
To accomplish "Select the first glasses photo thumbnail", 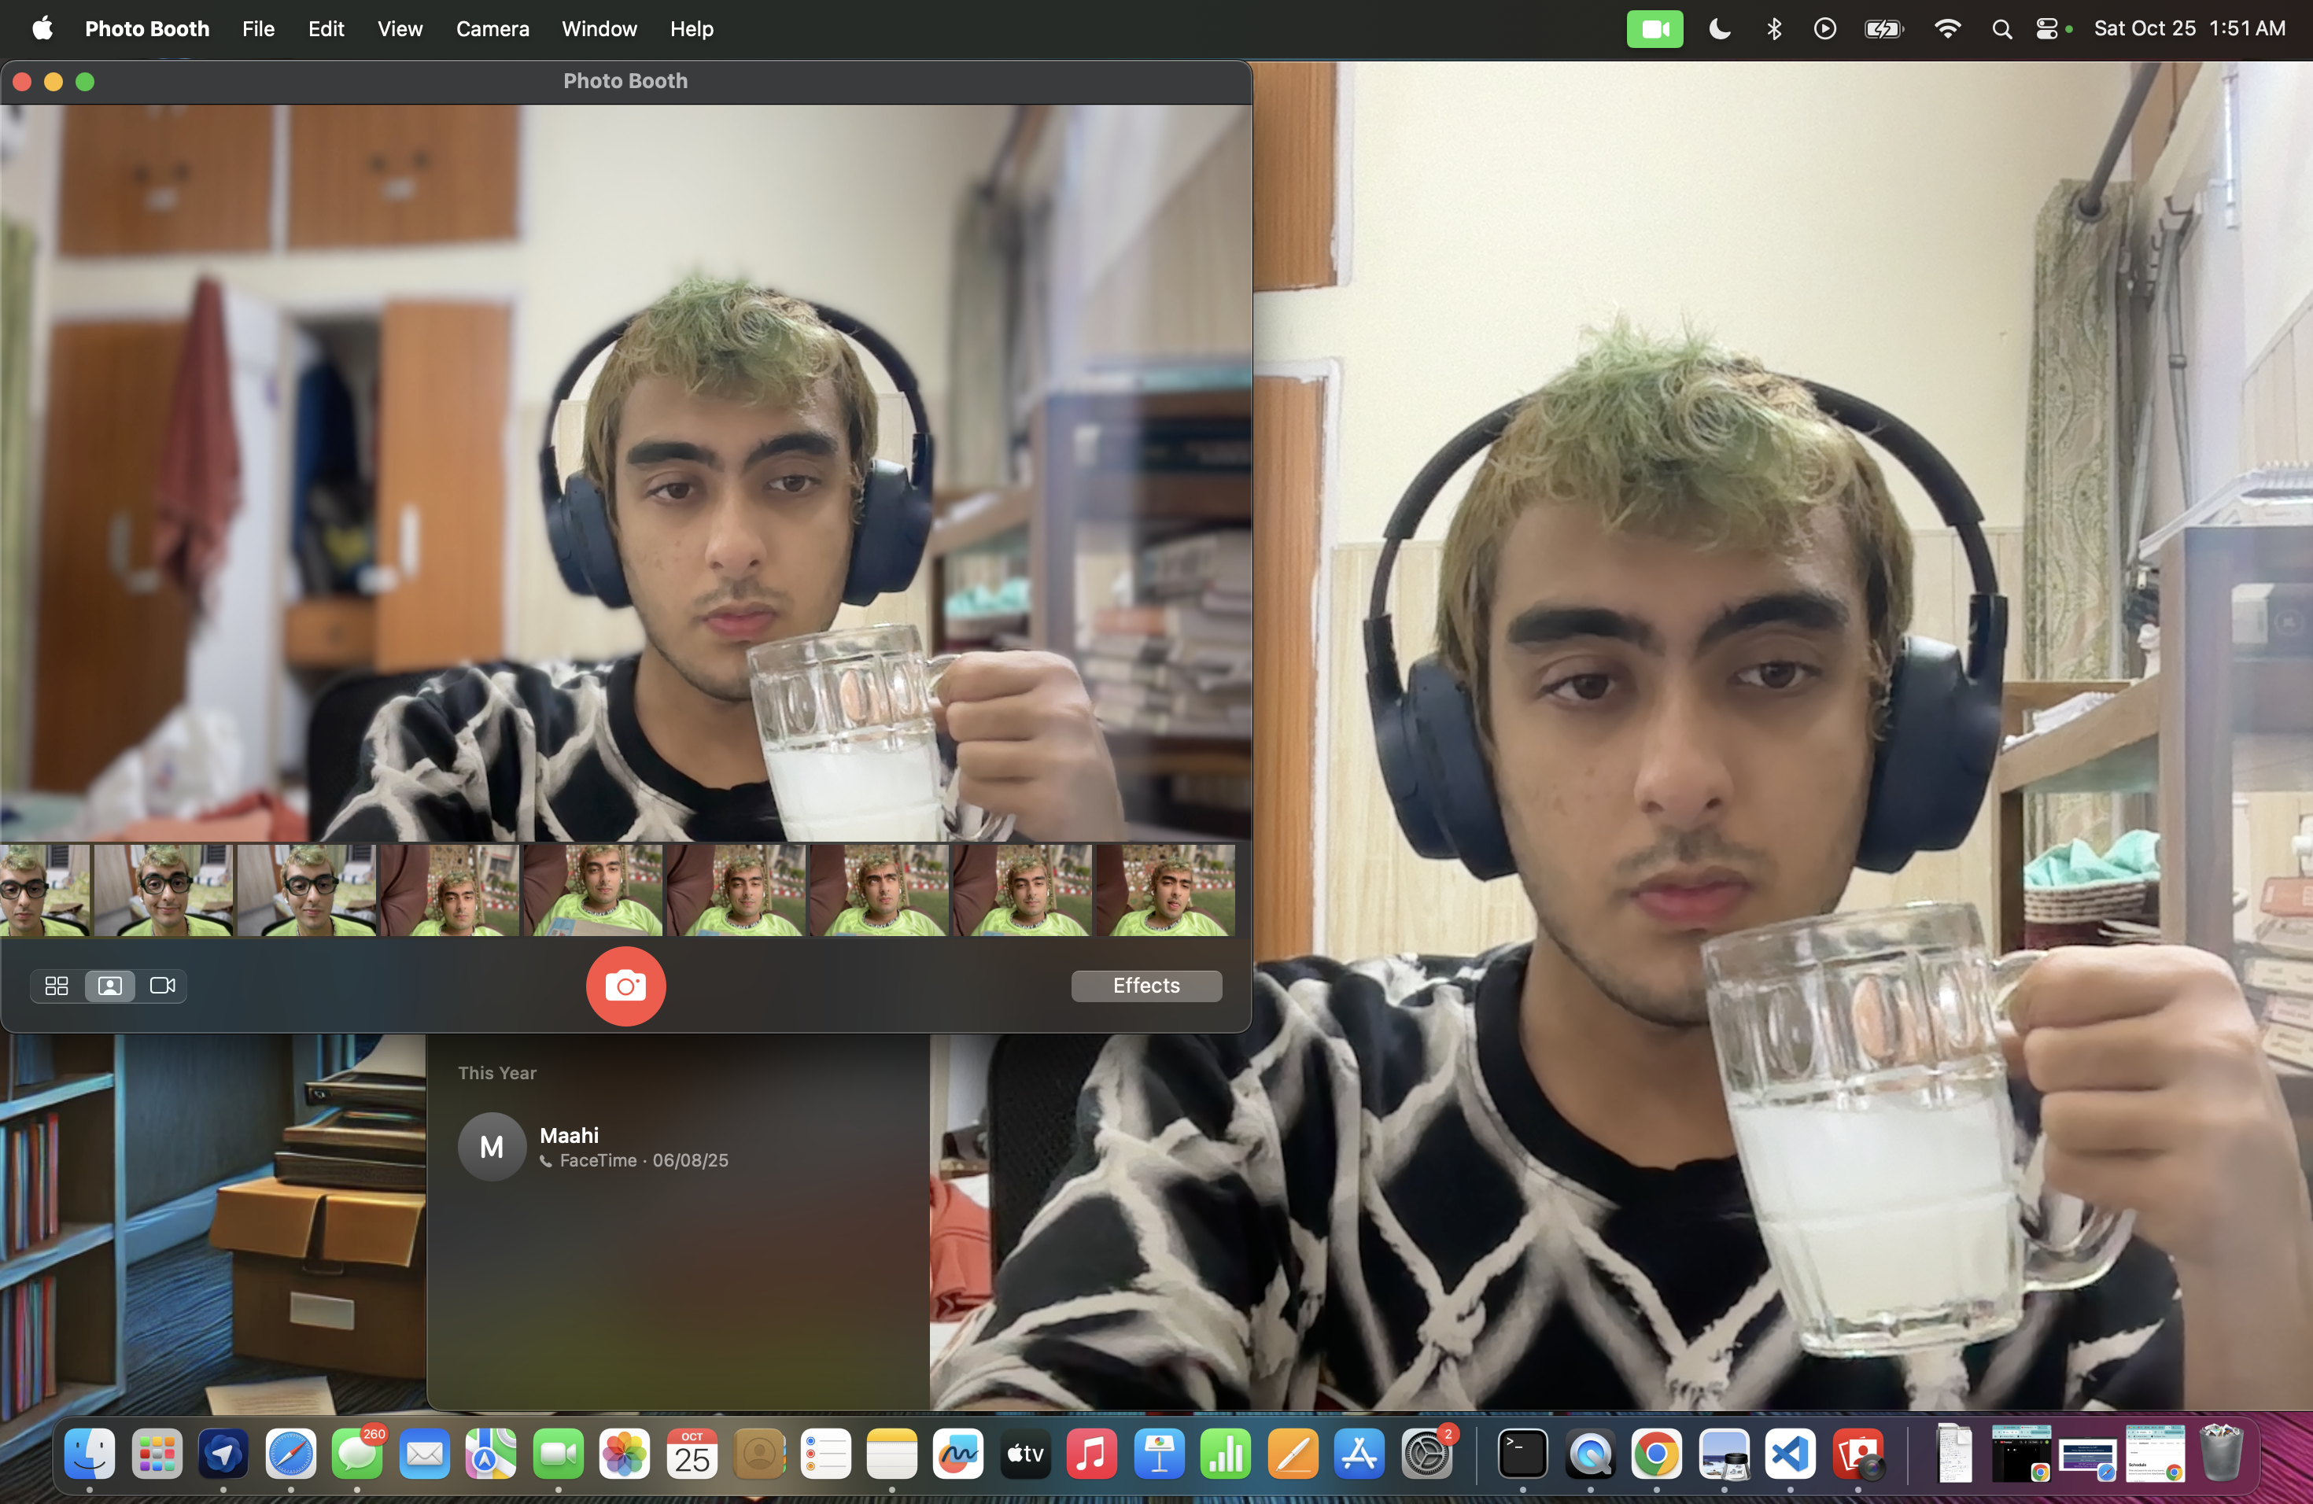I will point(45,890).
